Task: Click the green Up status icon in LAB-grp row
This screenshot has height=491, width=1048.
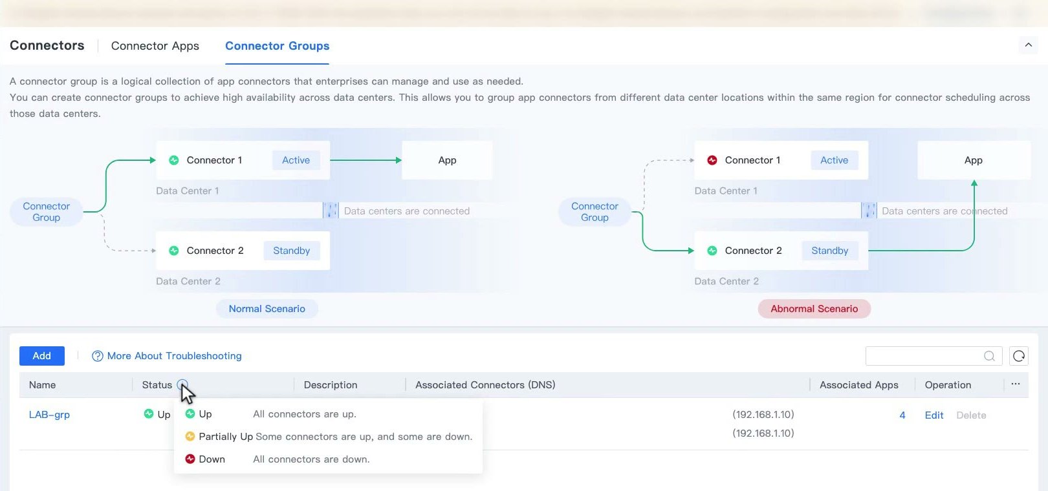Action: [x=149, y=414]
